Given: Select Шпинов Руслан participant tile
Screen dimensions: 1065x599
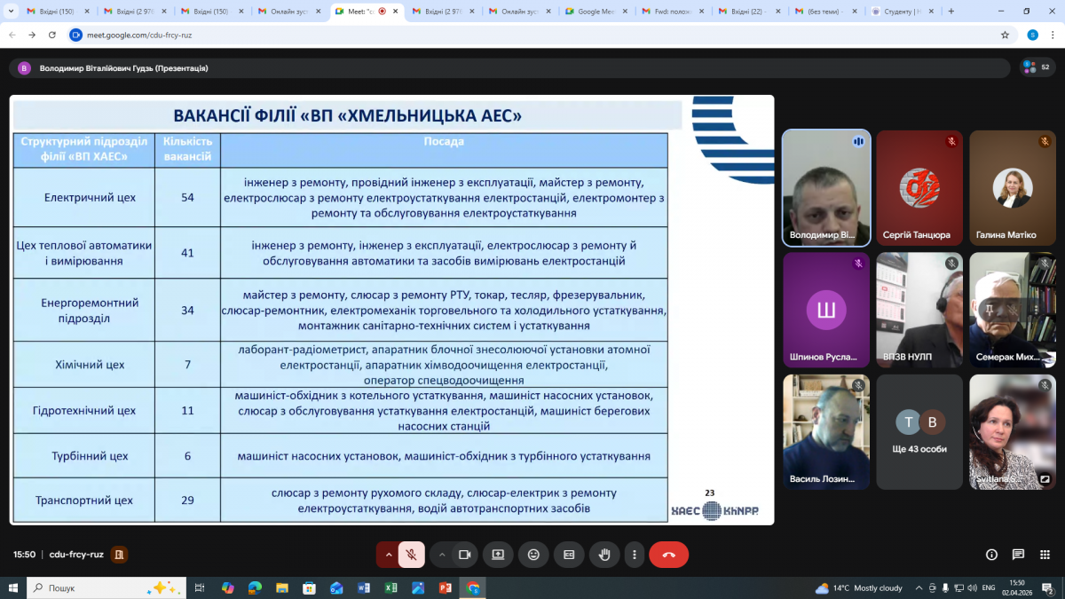Looking at the screenshot, I should tap(826, 309).
